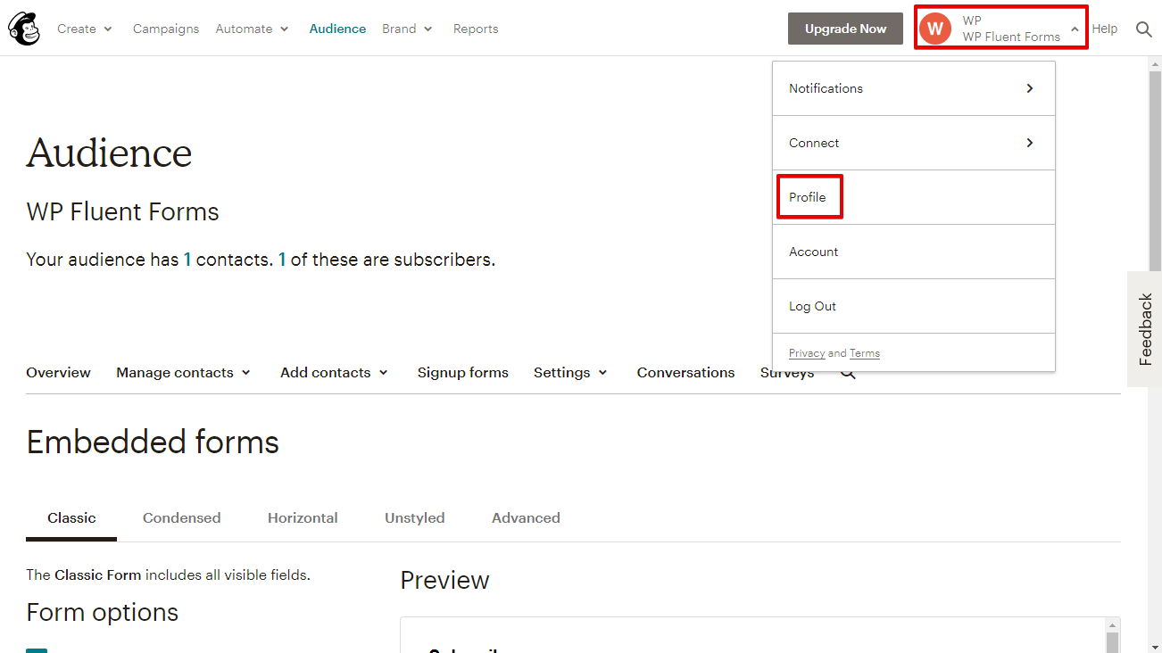Open the Help link
Image resolution: width=1162 pixels, height=653 pixels.
click(x=1105, y=29)
